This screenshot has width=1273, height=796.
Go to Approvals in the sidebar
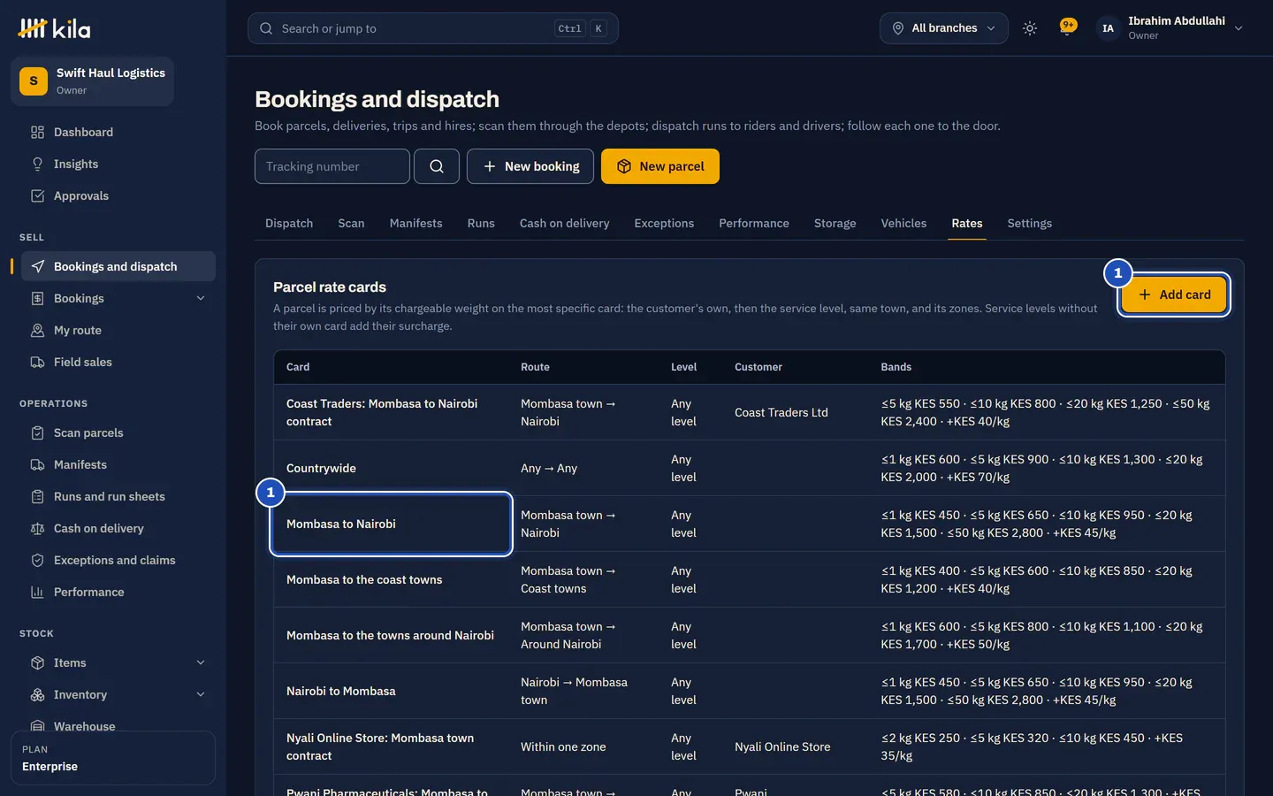[x=118, y=195]
